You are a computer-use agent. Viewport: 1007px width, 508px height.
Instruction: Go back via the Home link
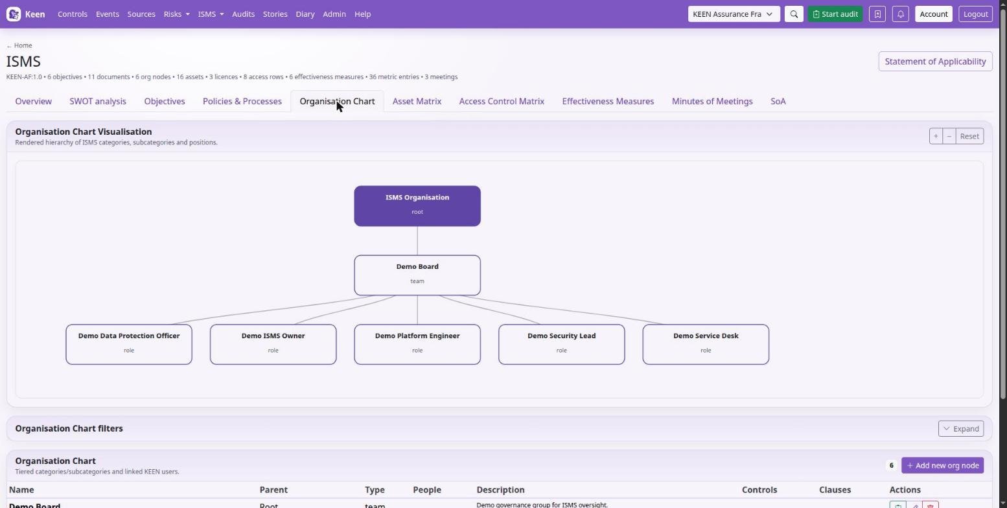19,45
